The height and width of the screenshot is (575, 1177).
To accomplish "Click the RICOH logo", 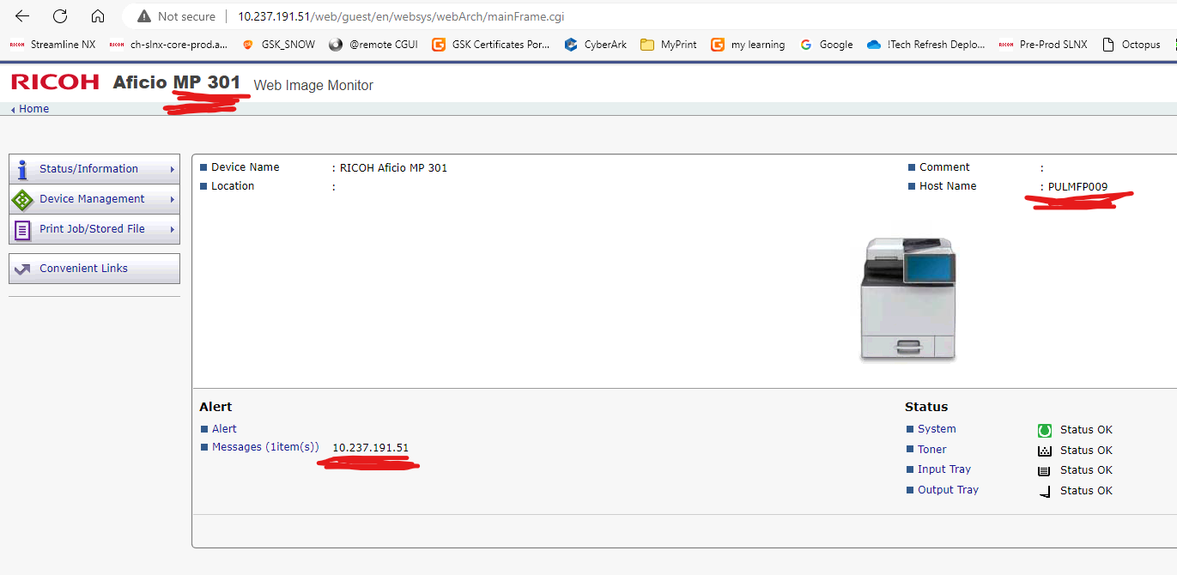I will (55, 82).
